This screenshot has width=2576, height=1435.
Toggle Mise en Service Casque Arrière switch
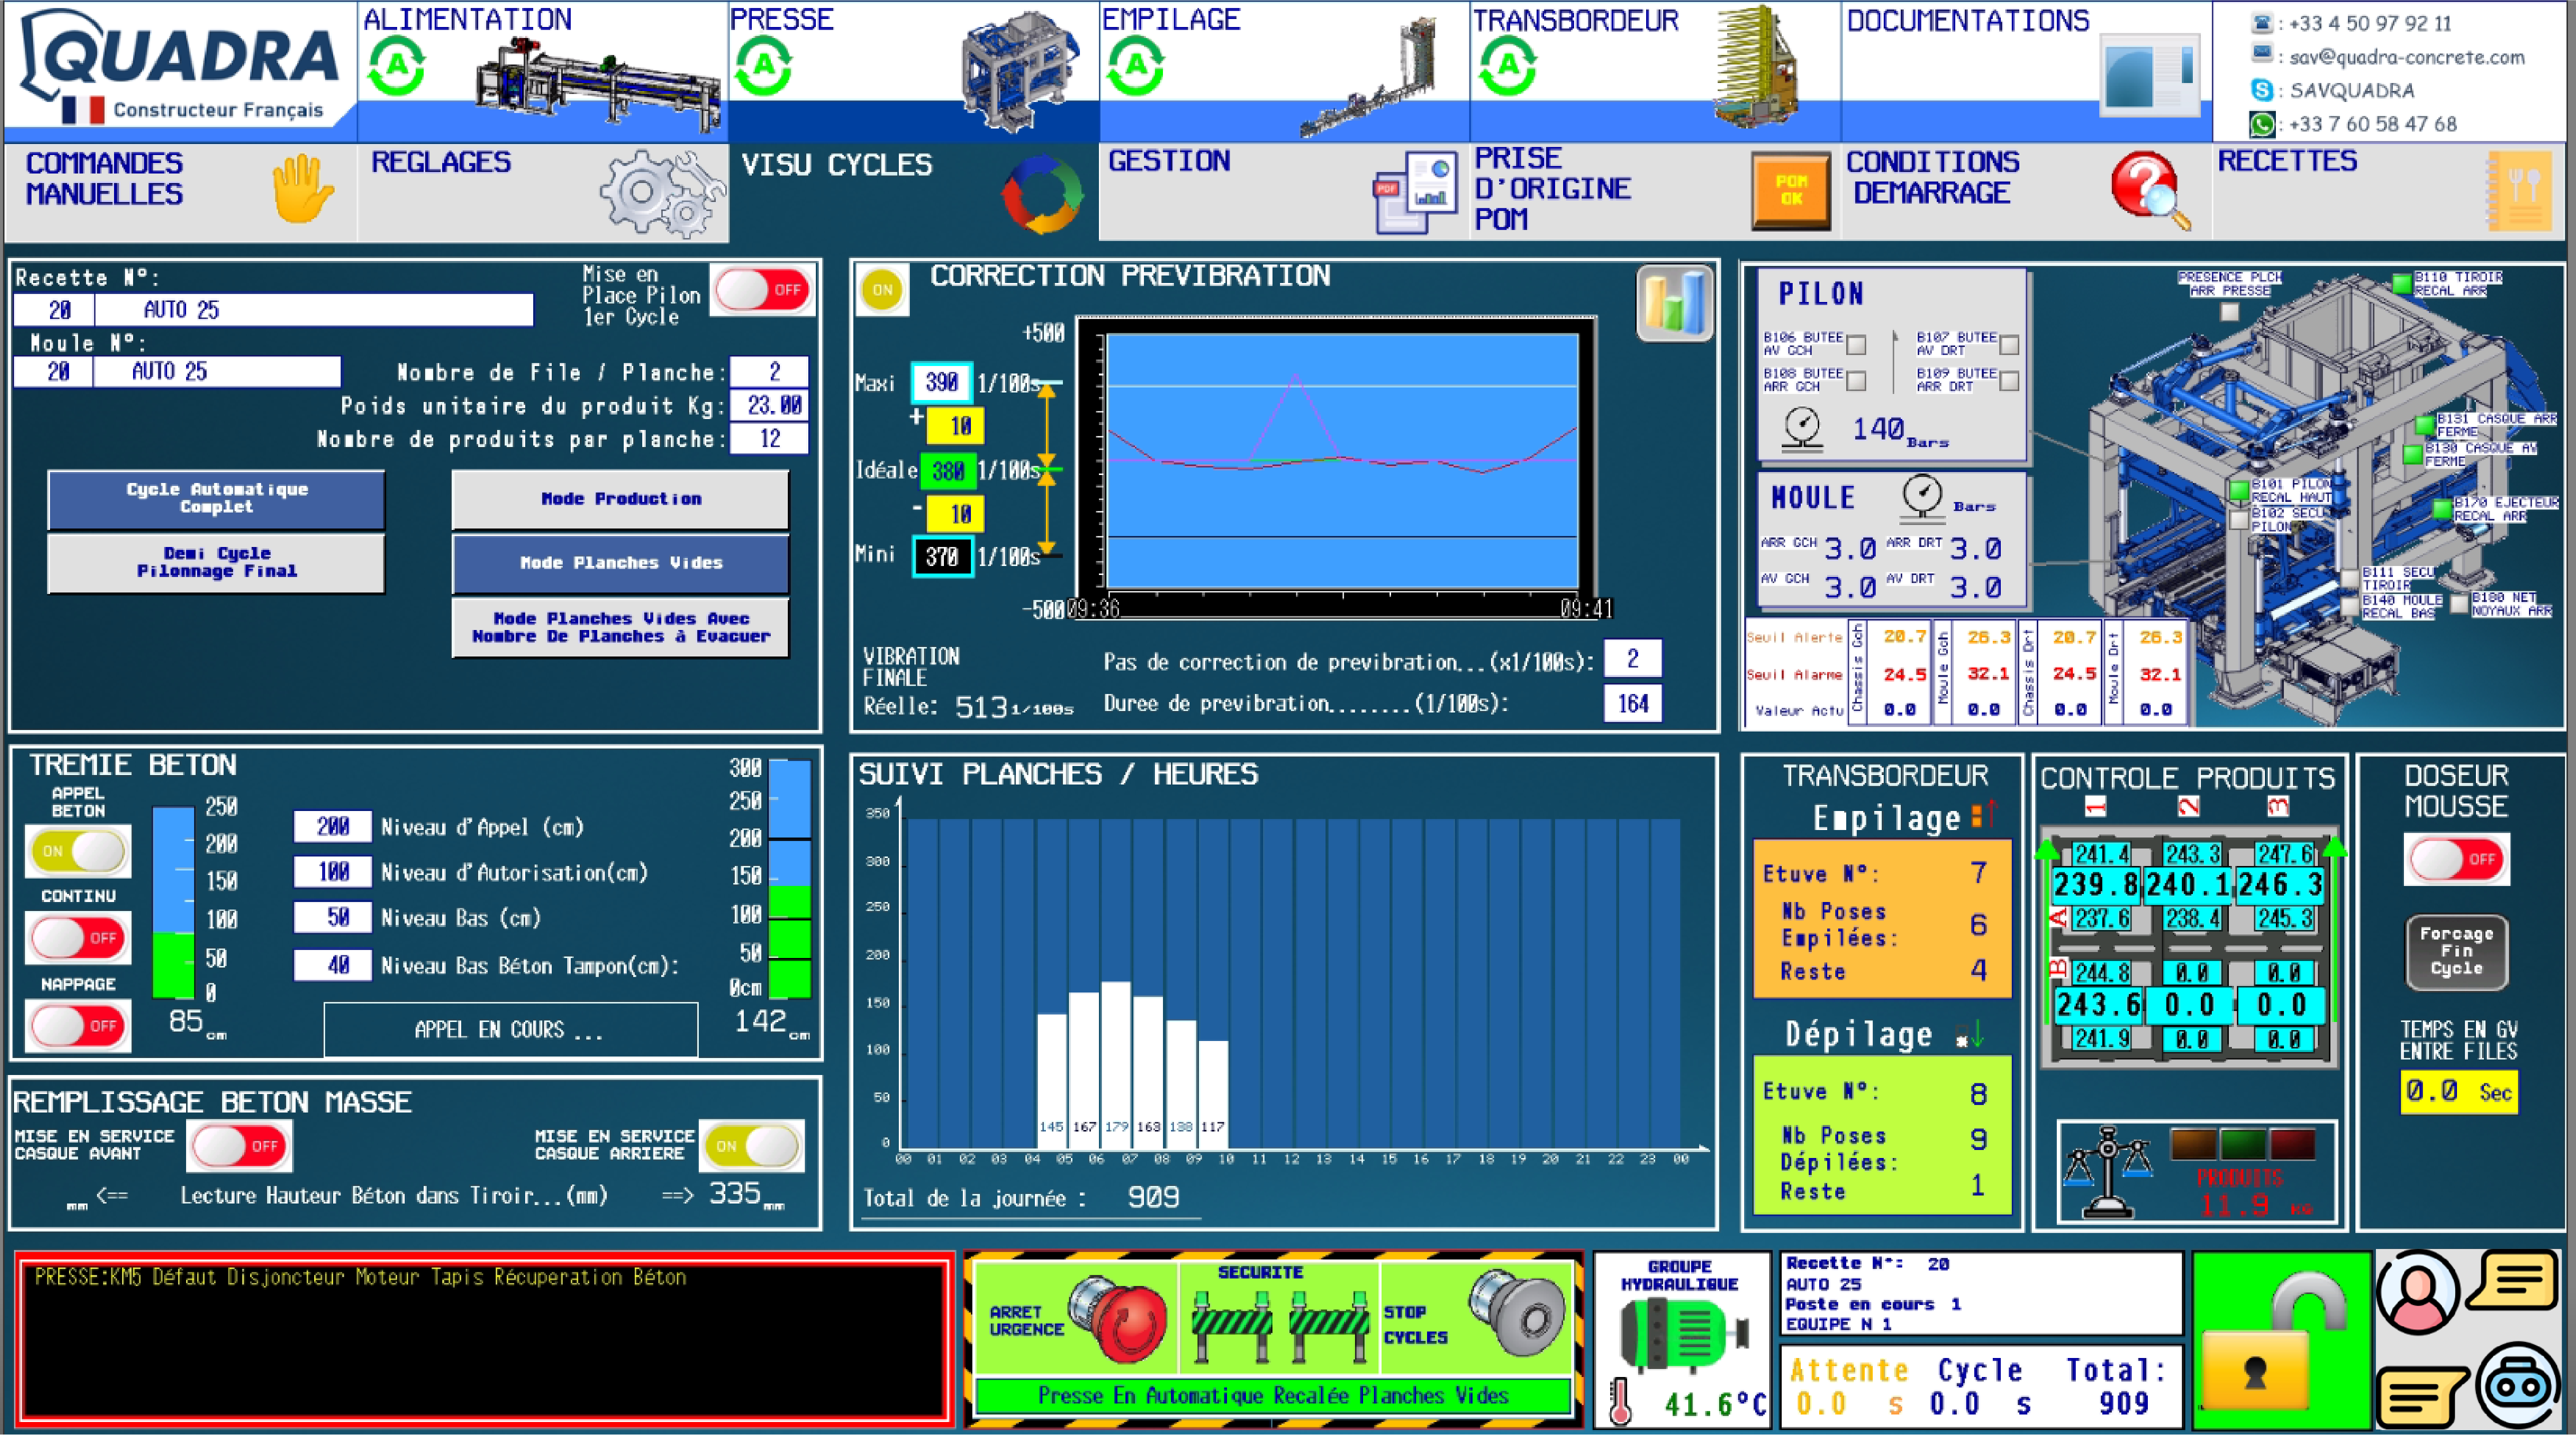coord(752,1146)
